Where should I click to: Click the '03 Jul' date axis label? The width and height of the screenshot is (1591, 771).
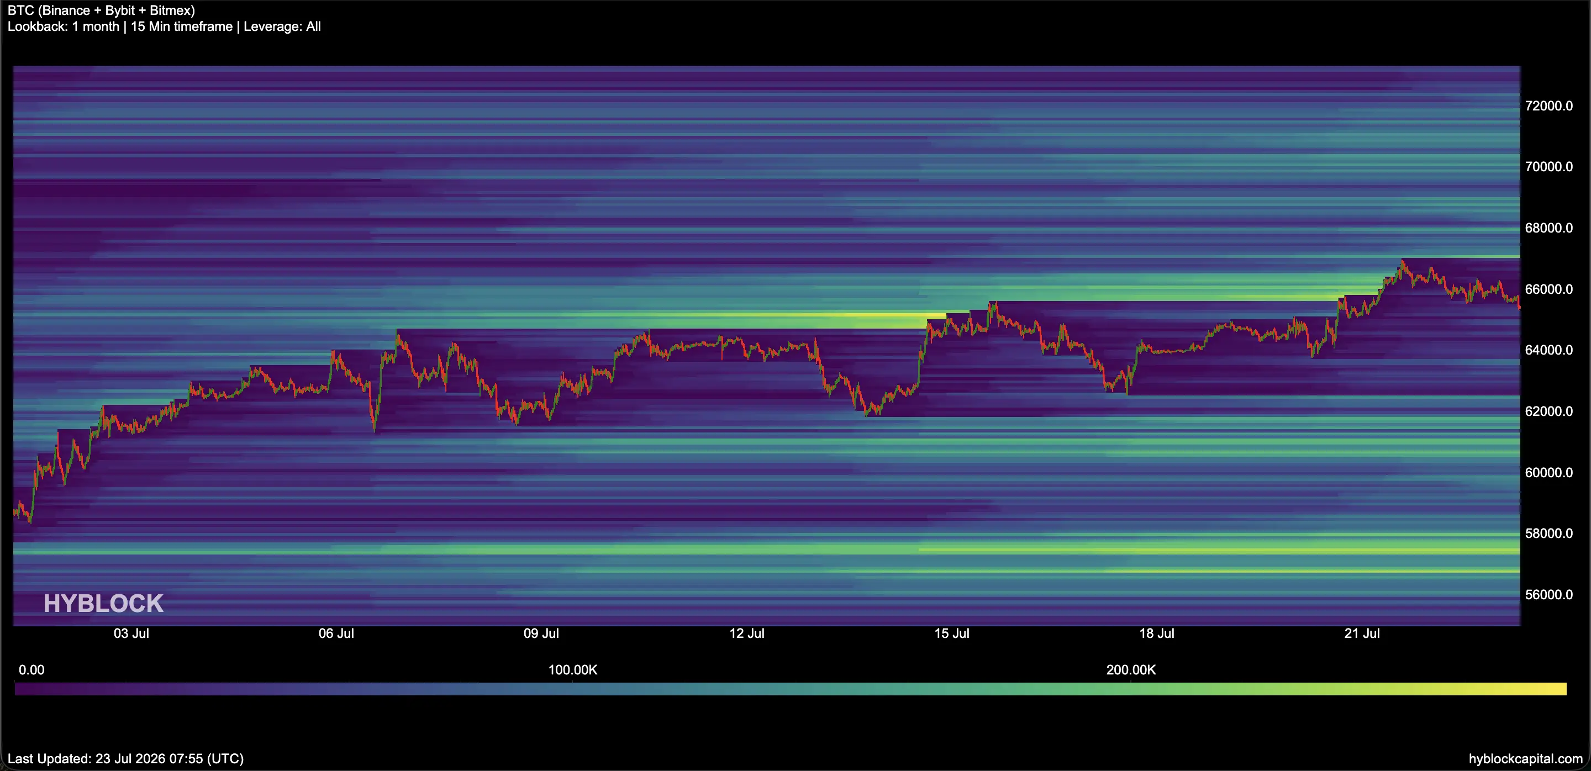point(131,633)
